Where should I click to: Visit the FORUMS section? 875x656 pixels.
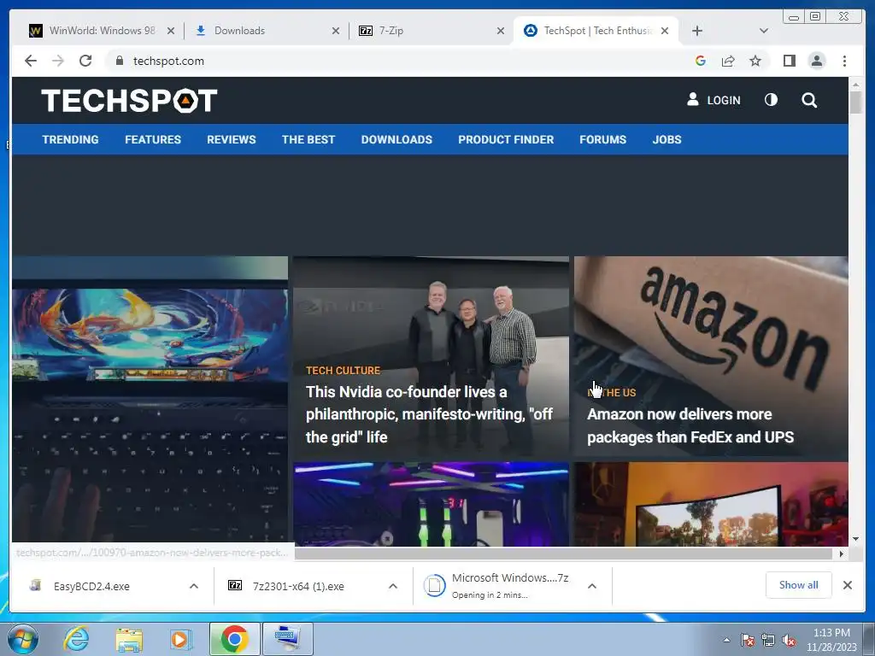[x=602, y=139]
